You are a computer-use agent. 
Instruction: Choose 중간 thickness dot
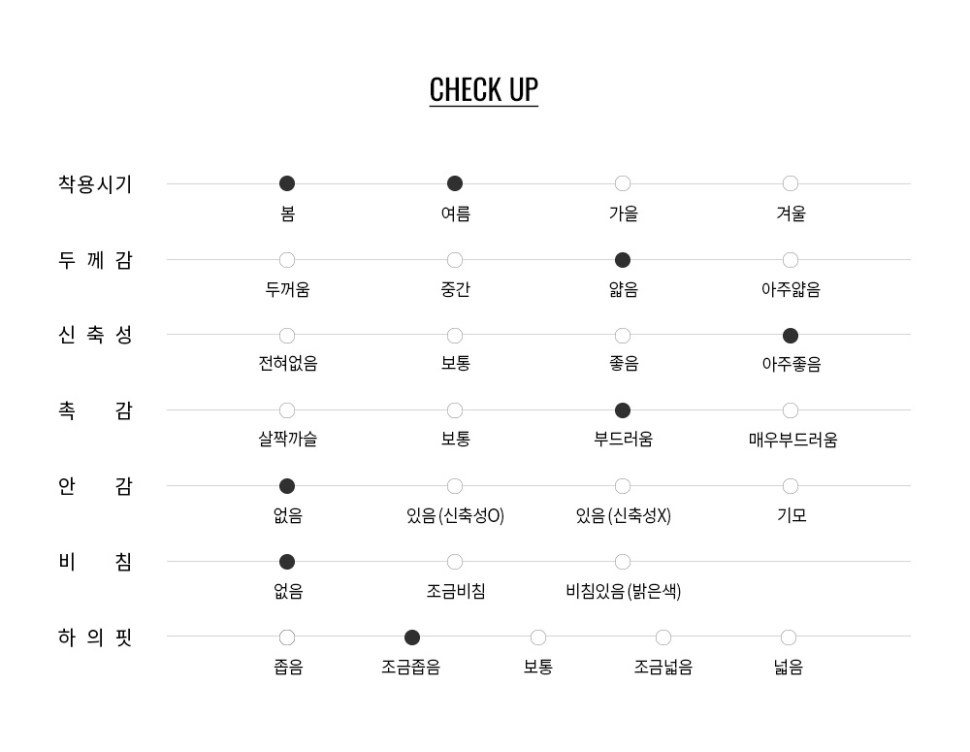[455, 260]
